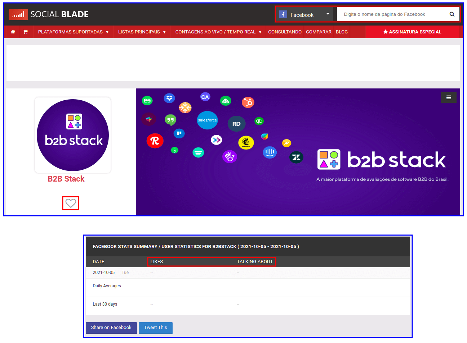467x343 pixels.
Task: Click the B2B Stack profile avatar
Action: coord(72,135)
